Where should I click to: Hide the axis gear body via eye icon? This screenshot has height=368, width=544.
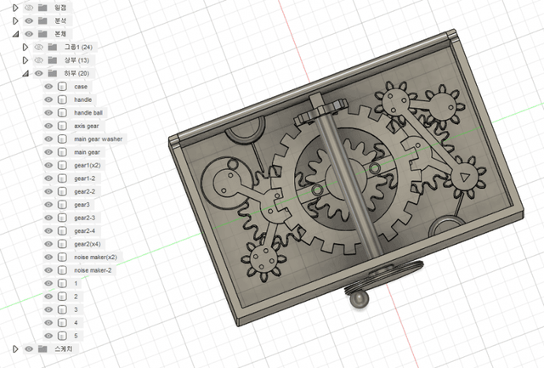tap(48, 126)
